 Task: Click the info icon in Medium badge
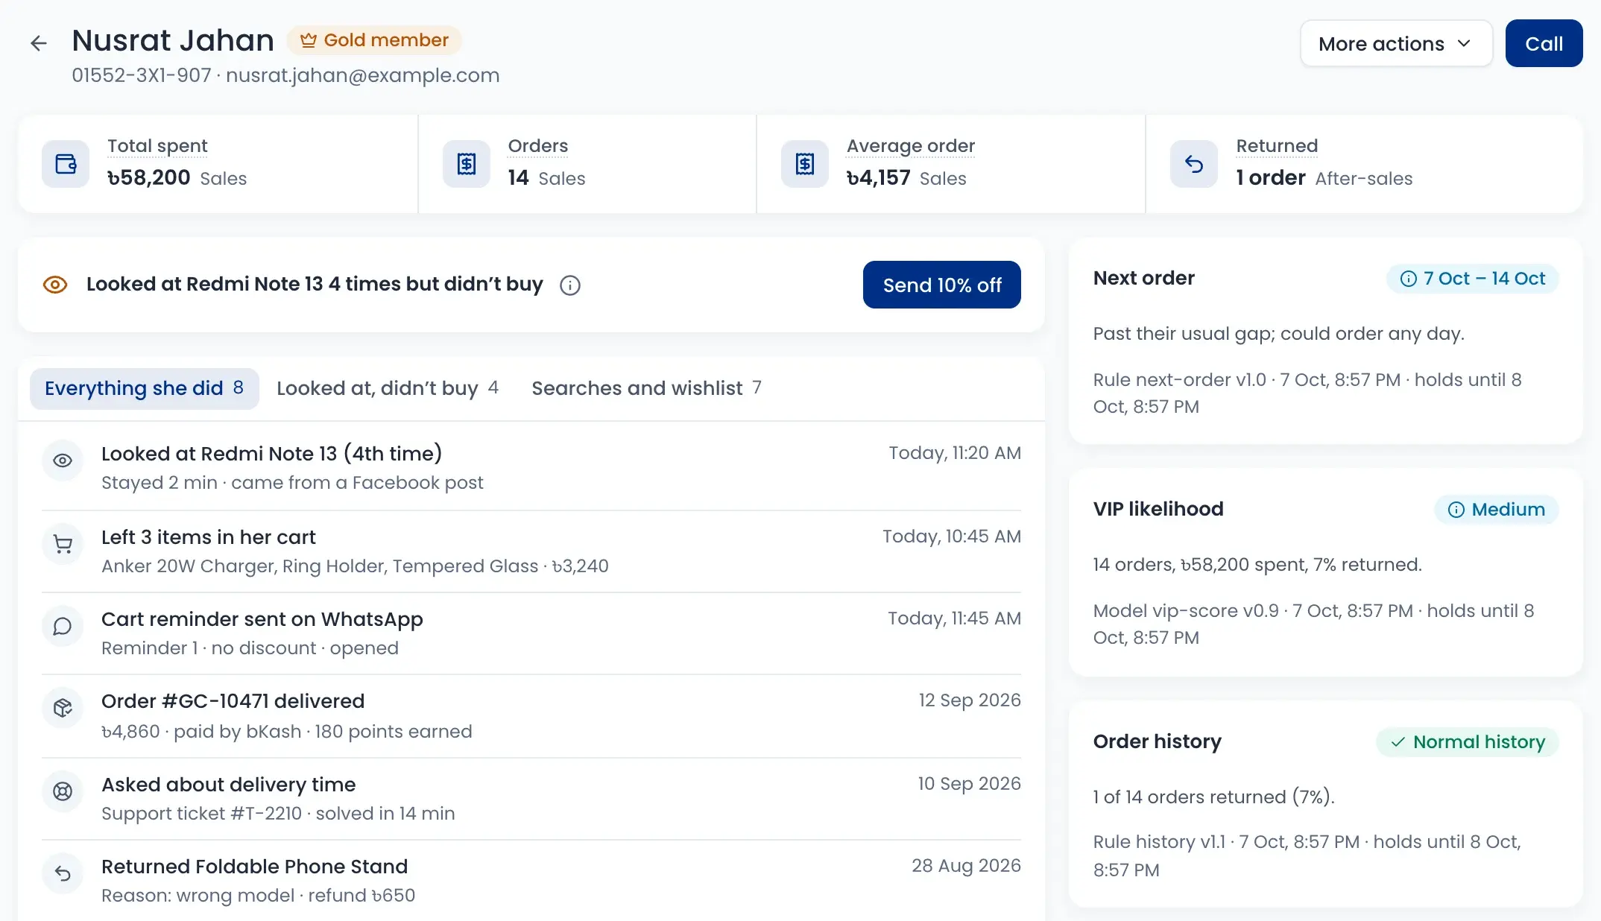click(1456, 510)
